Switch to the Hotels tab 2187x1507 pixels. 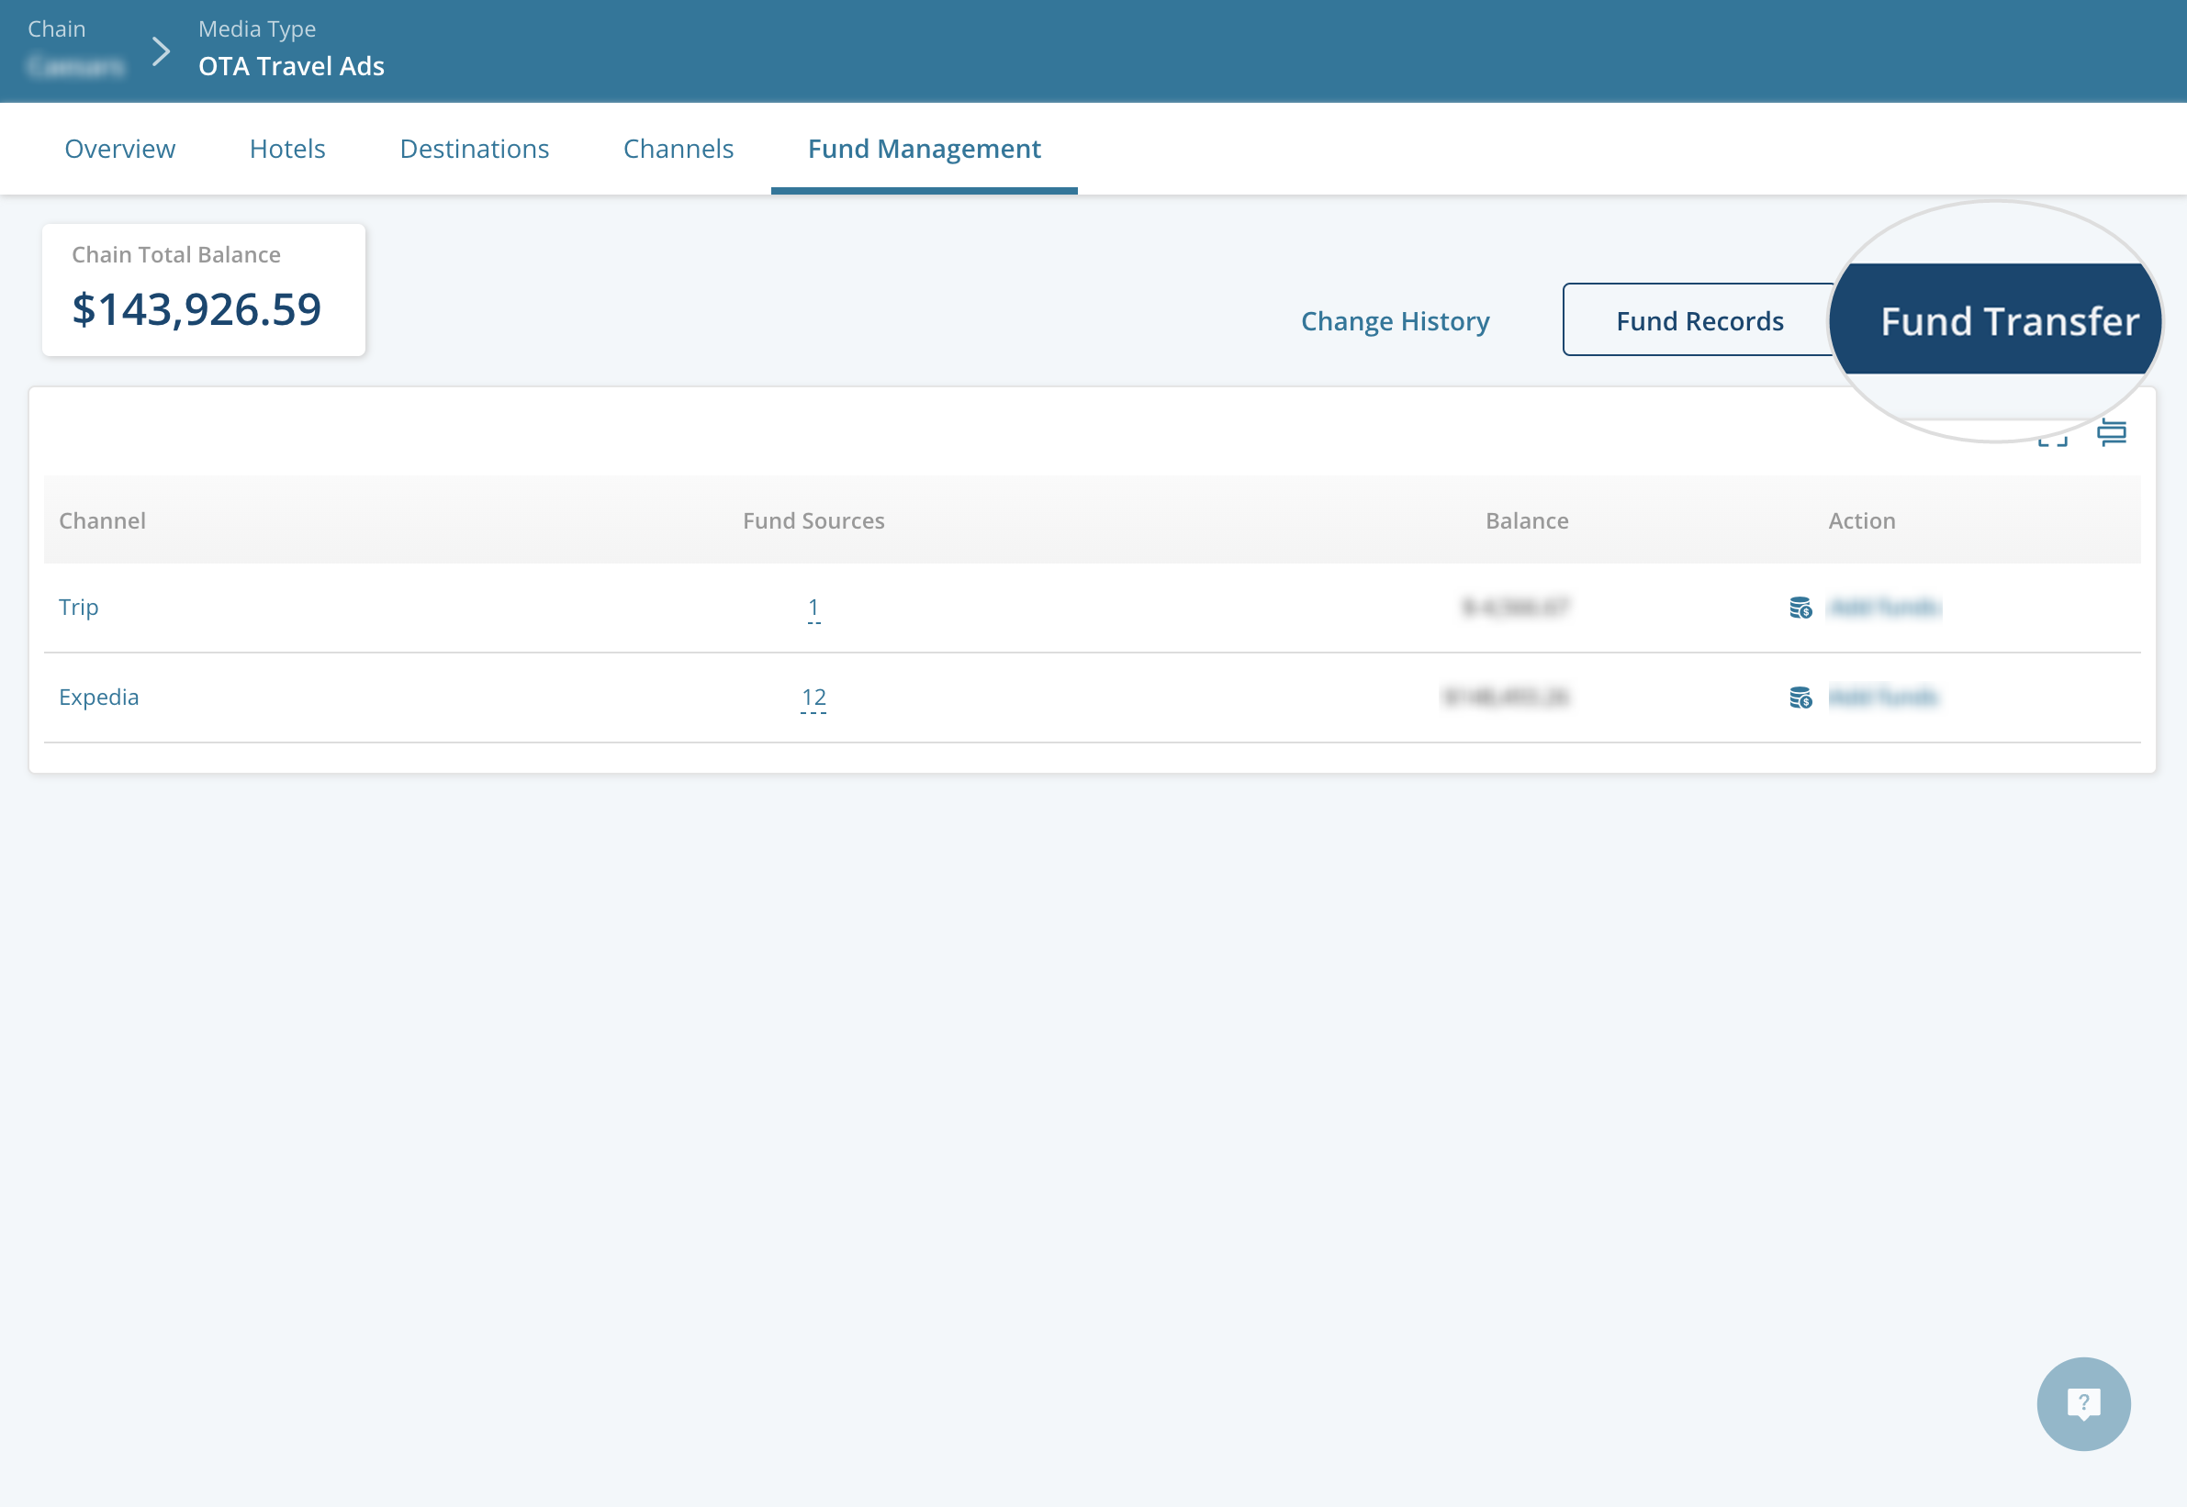[287, 149]
